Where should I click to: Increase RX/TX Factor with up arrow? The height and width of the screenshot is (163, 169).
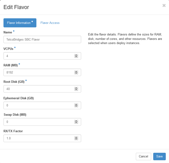pyautogui.click(x=76, y=137)
